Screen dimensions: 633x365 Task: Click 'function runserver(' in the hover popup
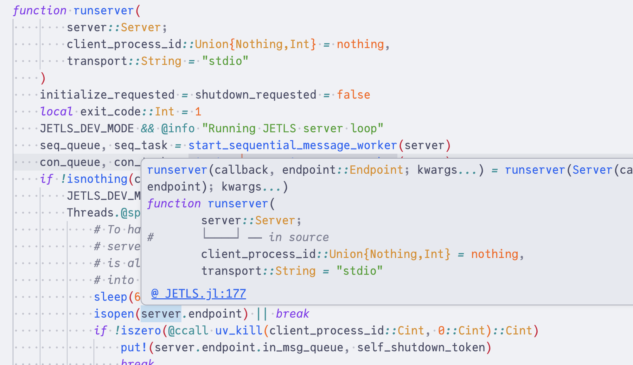(211, 204)
